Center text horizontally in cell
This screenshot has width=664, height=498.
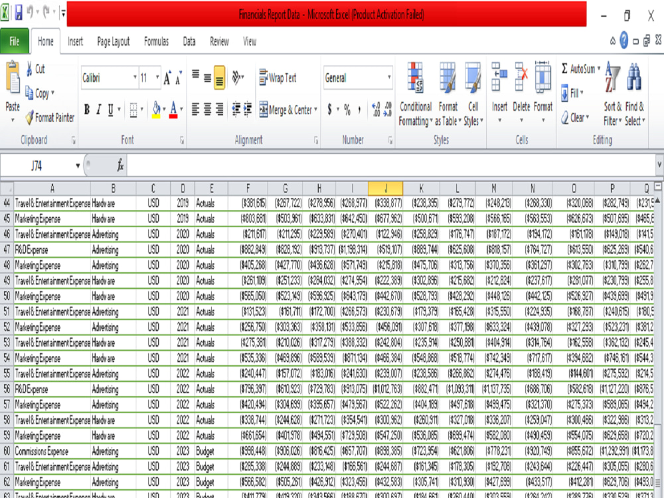click(207, 110)
